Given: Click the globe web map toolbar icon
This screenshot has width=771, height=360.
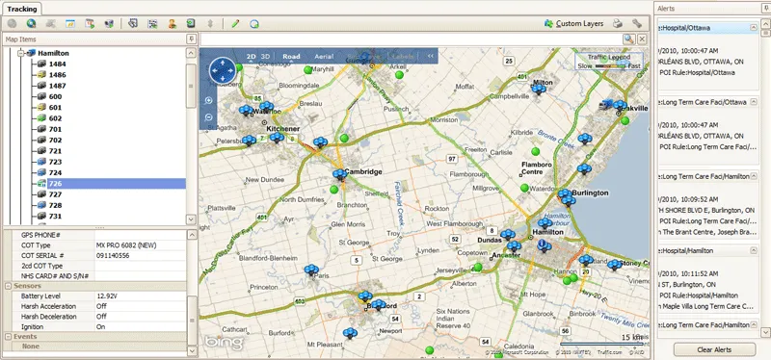Looking at the screenshot, I should tap(32, 23).
